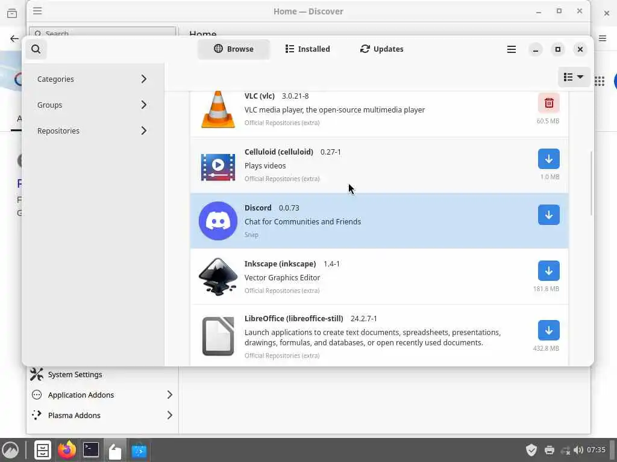
Task: Switch to the Discover store taskbar icon
Action: pyautogui.click(x=139, y=451)
